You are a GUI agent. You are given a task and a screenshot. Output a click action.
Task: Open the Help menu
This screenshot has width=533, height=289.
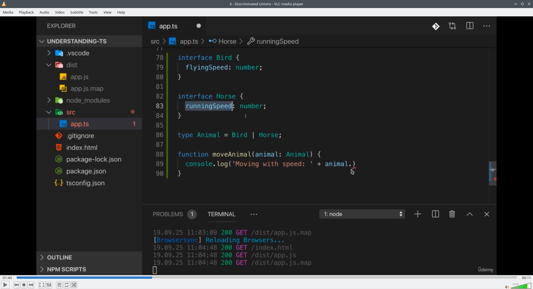(x=121, y=12)
